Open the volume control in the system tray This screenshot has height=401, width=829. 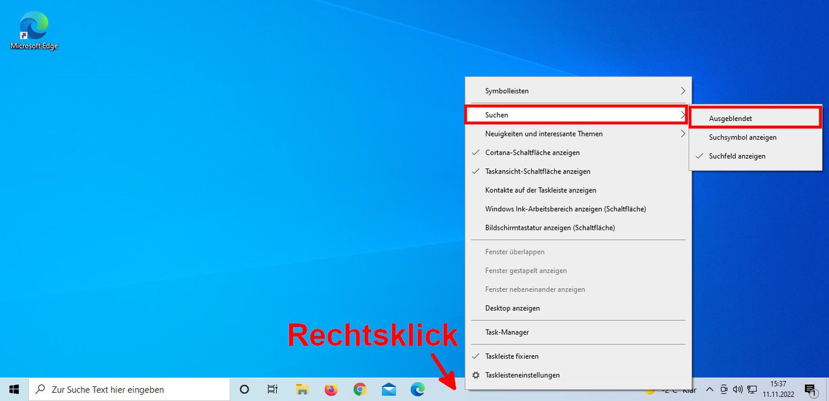738,389
